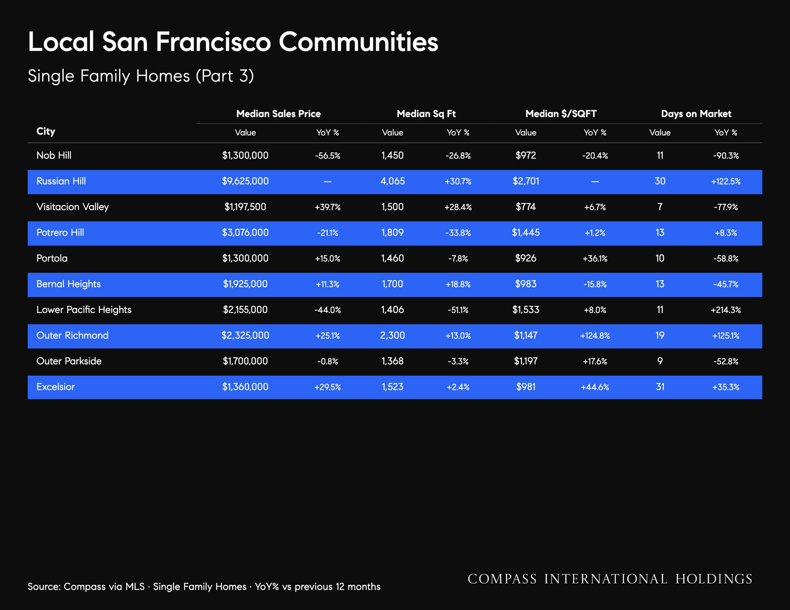Click Outer Parkside days YoY -52.8%

coord(726,362)
